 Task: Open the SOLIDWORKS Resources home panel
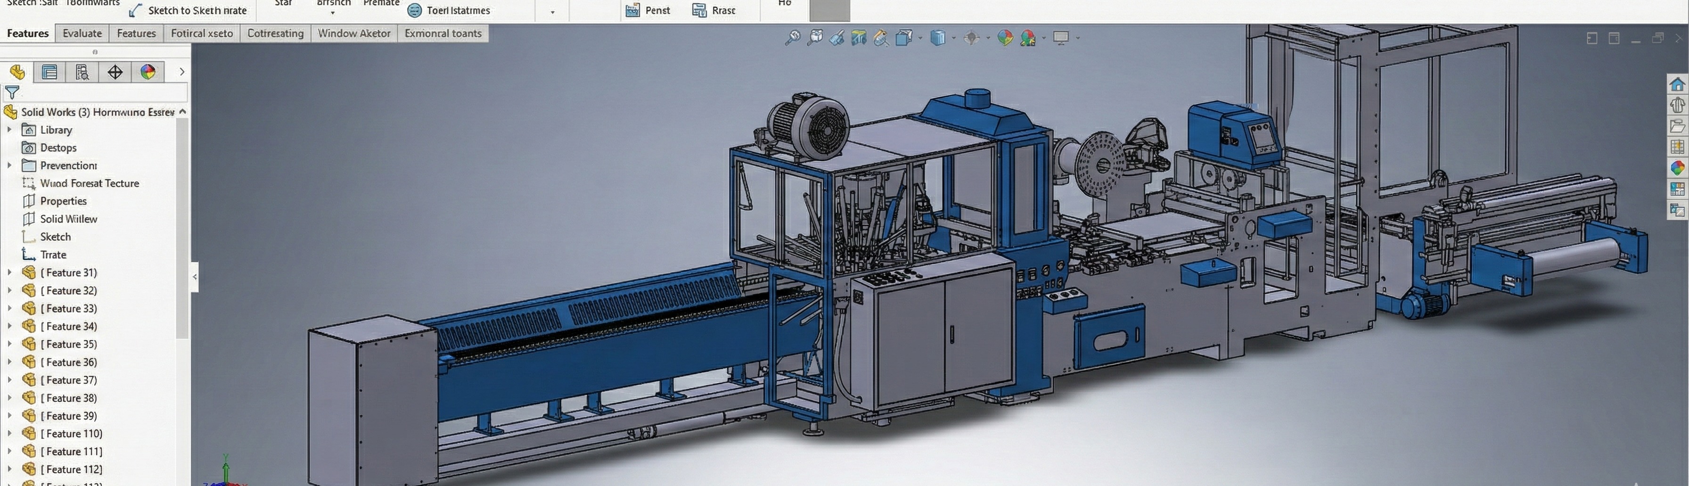tap(1679, 84)
